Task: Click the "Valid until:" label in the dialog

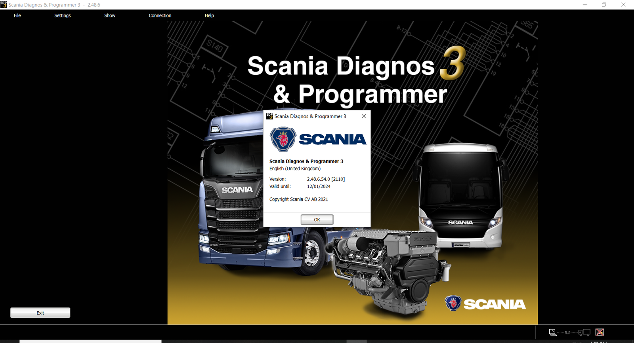Action: 280,186
